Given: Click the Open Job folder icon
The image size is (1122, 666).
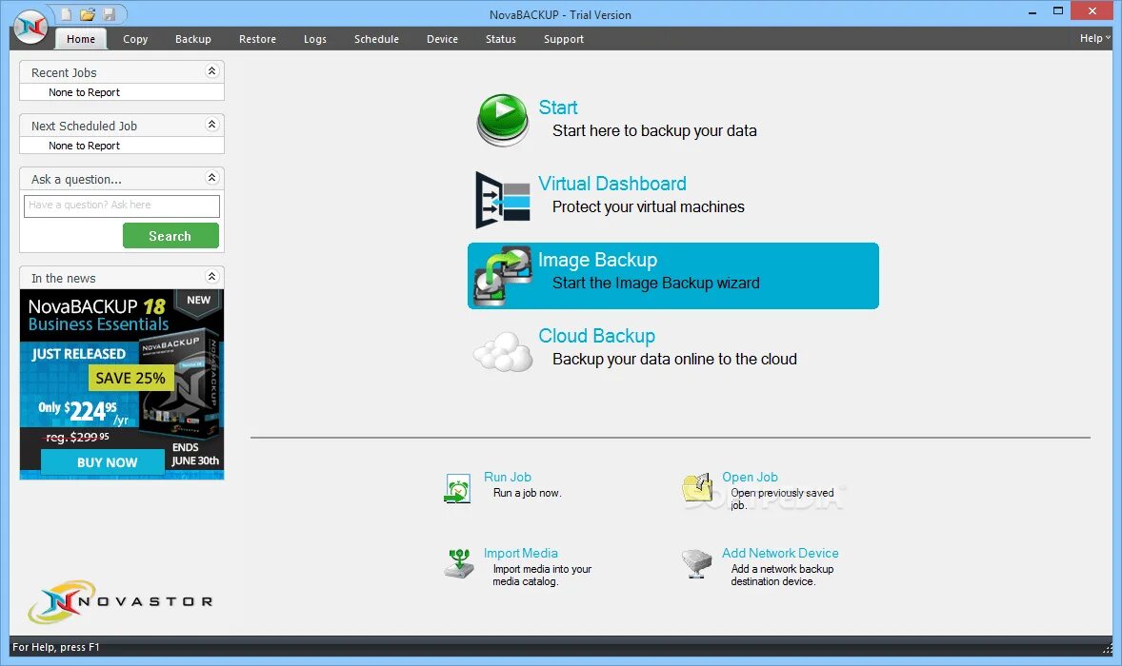Looking at the screenshot, I should (697, 487).
